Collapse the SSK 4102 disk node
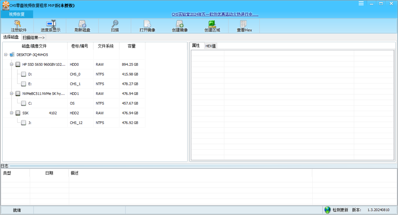398x215 pixels. pos(11,113)
